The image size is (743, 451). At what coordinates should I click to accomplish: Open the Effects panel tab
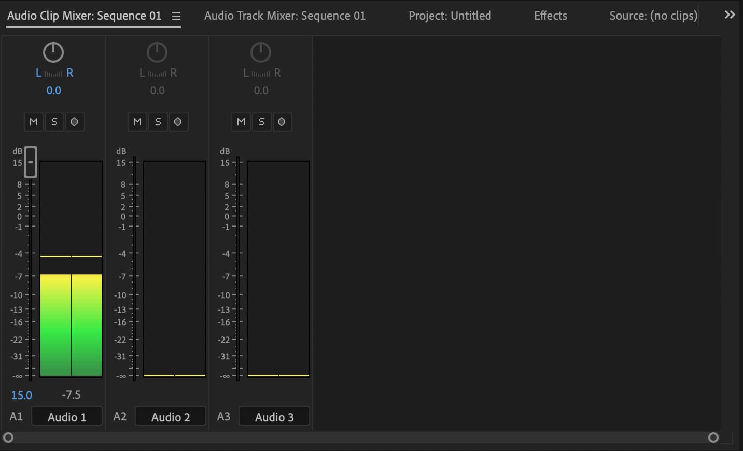click(x=550, y=16)
